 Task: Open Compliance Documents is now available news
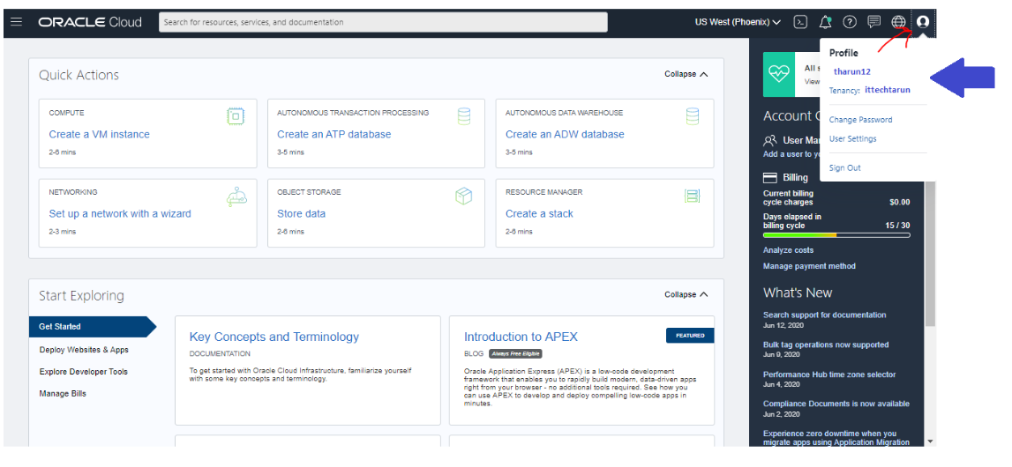[x=836, y=404]
